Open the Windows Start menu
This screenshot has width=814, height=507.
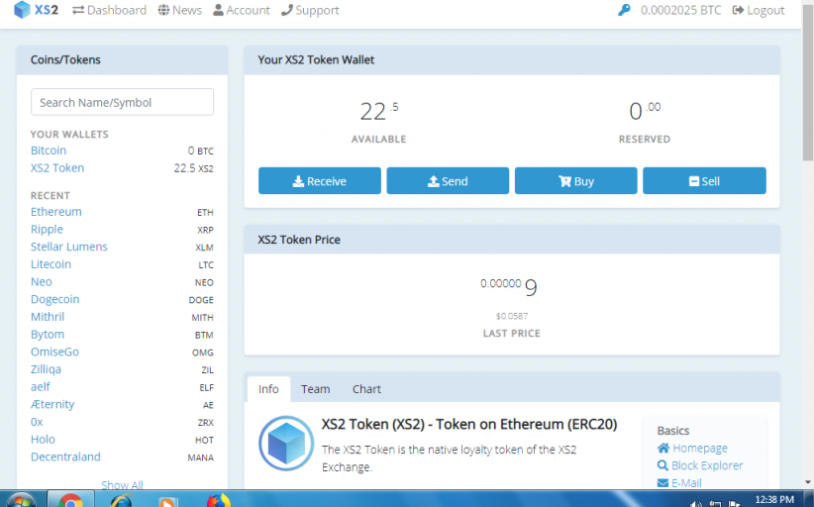(x=21, y=500)
